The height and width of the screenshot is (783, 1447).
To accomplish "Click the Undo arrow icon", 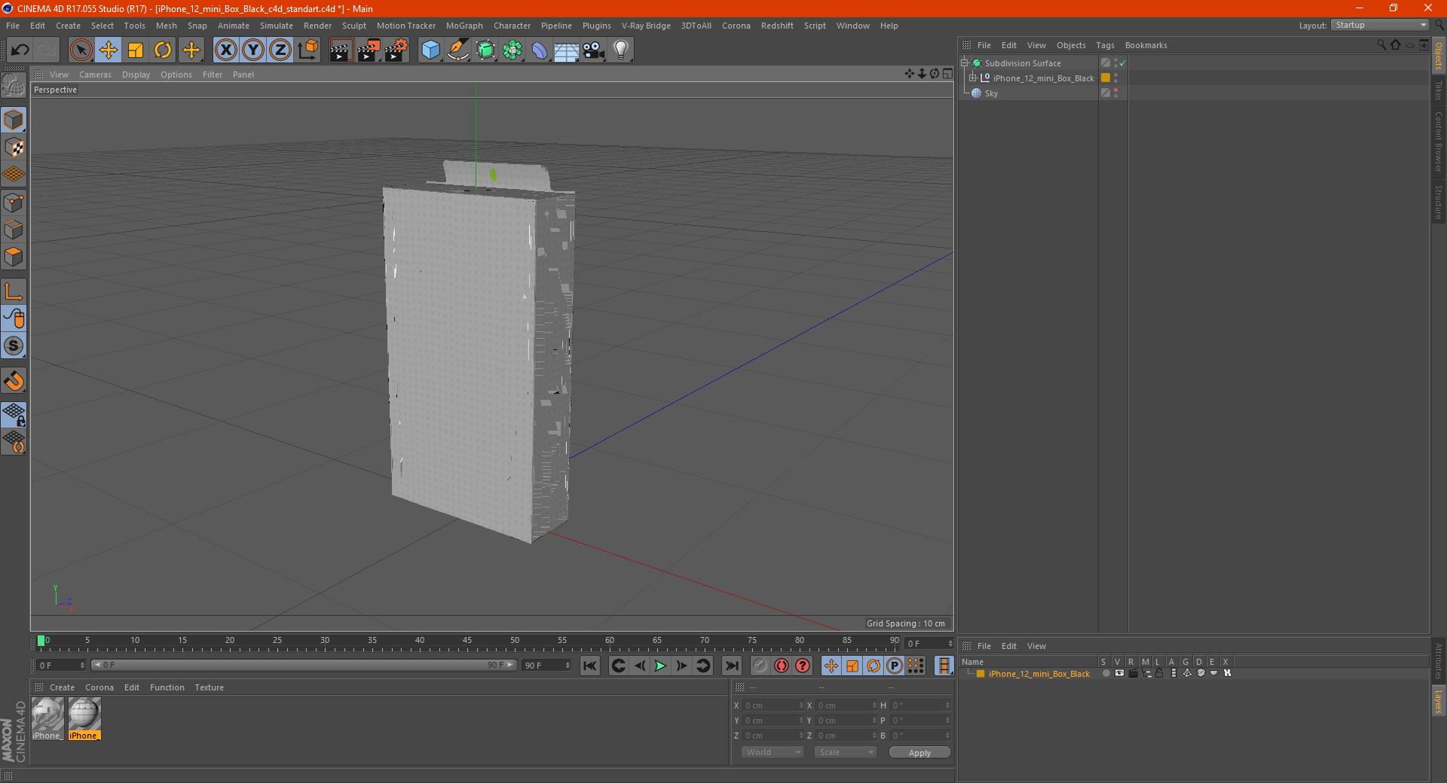I will [20, 50].
